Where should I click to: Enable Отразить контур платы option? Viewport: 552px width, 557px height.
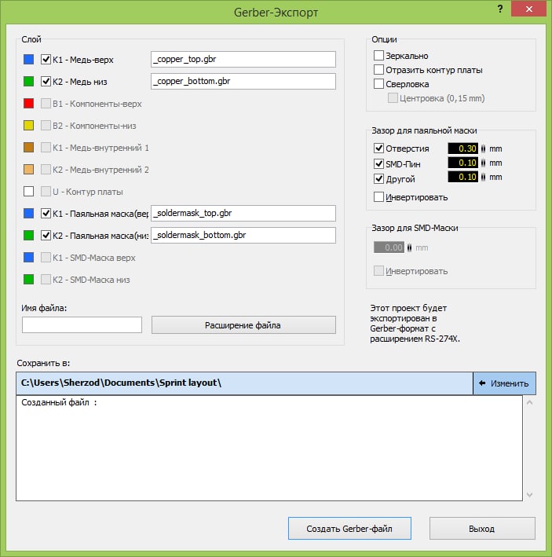click(378, 70)
